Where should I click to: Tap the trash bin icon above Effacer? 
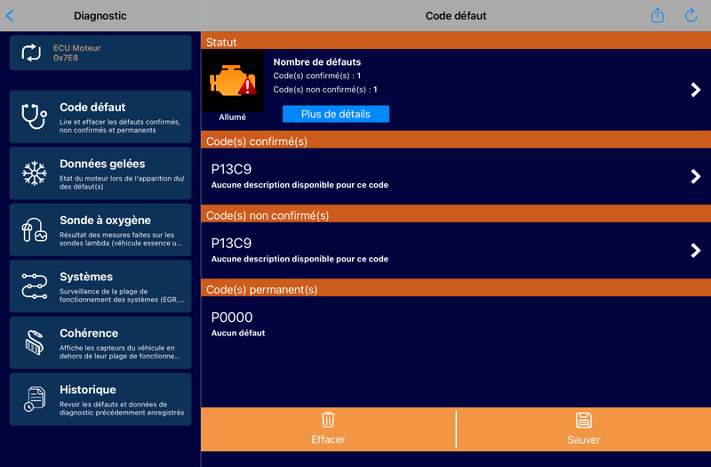328,420
